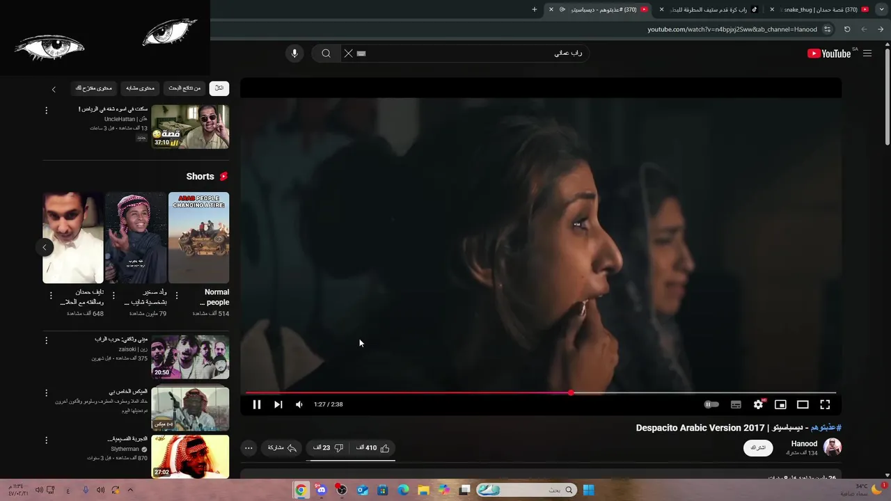891x501 pixels.
Task: View site information icon in address bar
Action: coord(827,29)
